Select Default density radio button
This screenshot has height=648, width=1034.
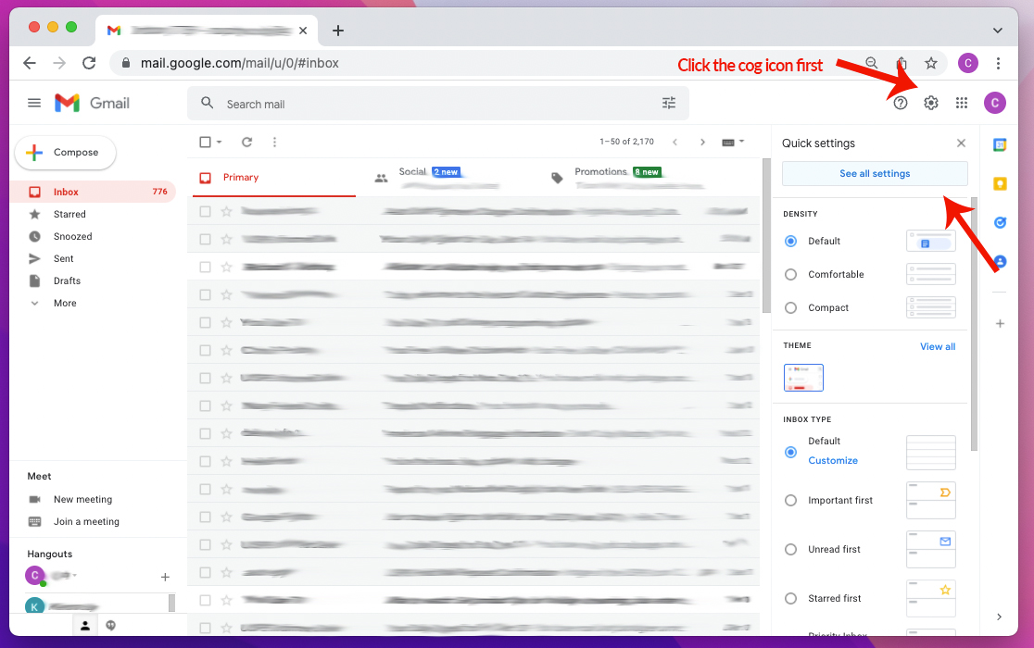pyautogui.click(x=790, y=241)
